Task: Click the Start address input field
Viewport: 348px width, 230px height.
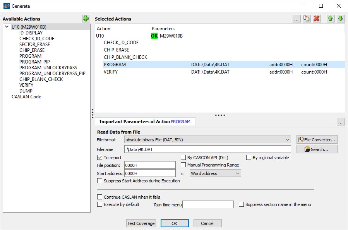Action: [x=150, y=173]
